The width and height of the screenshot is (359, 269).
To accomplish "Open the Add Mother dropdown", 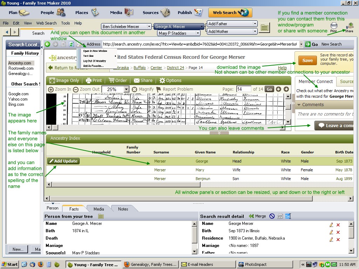I will pyautogui.click(x=255, y=31).
